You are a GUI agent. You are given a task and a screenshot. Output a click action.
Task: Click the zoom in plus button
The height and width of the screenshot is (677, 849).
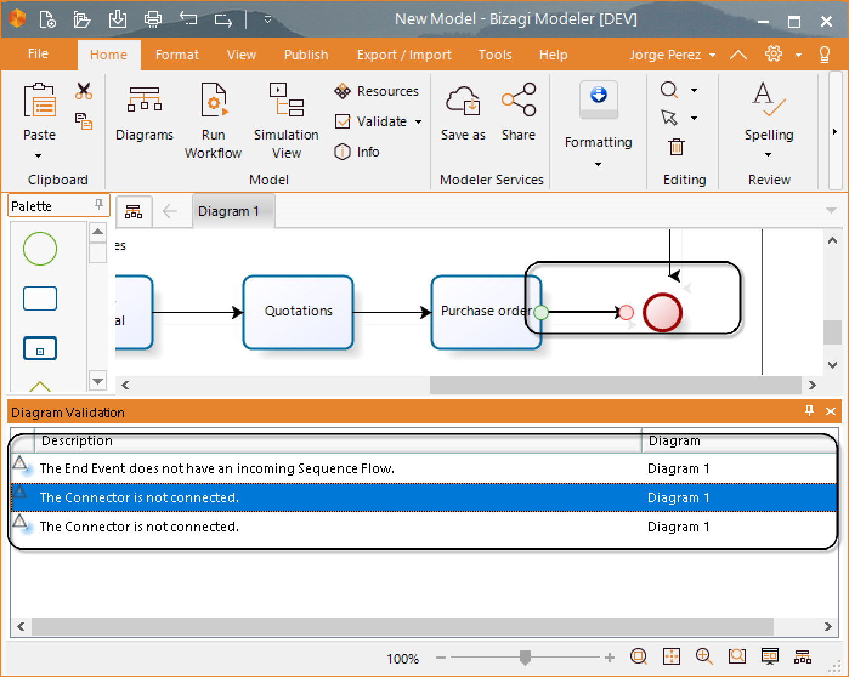610,658
